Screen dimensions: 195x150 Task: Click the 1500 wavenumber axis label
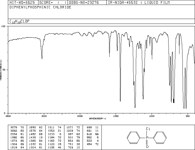(x=116, y=116)
